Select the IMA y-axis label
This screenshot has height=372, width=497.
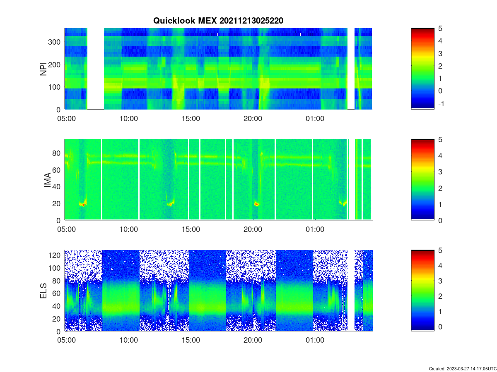click(47, 180)
